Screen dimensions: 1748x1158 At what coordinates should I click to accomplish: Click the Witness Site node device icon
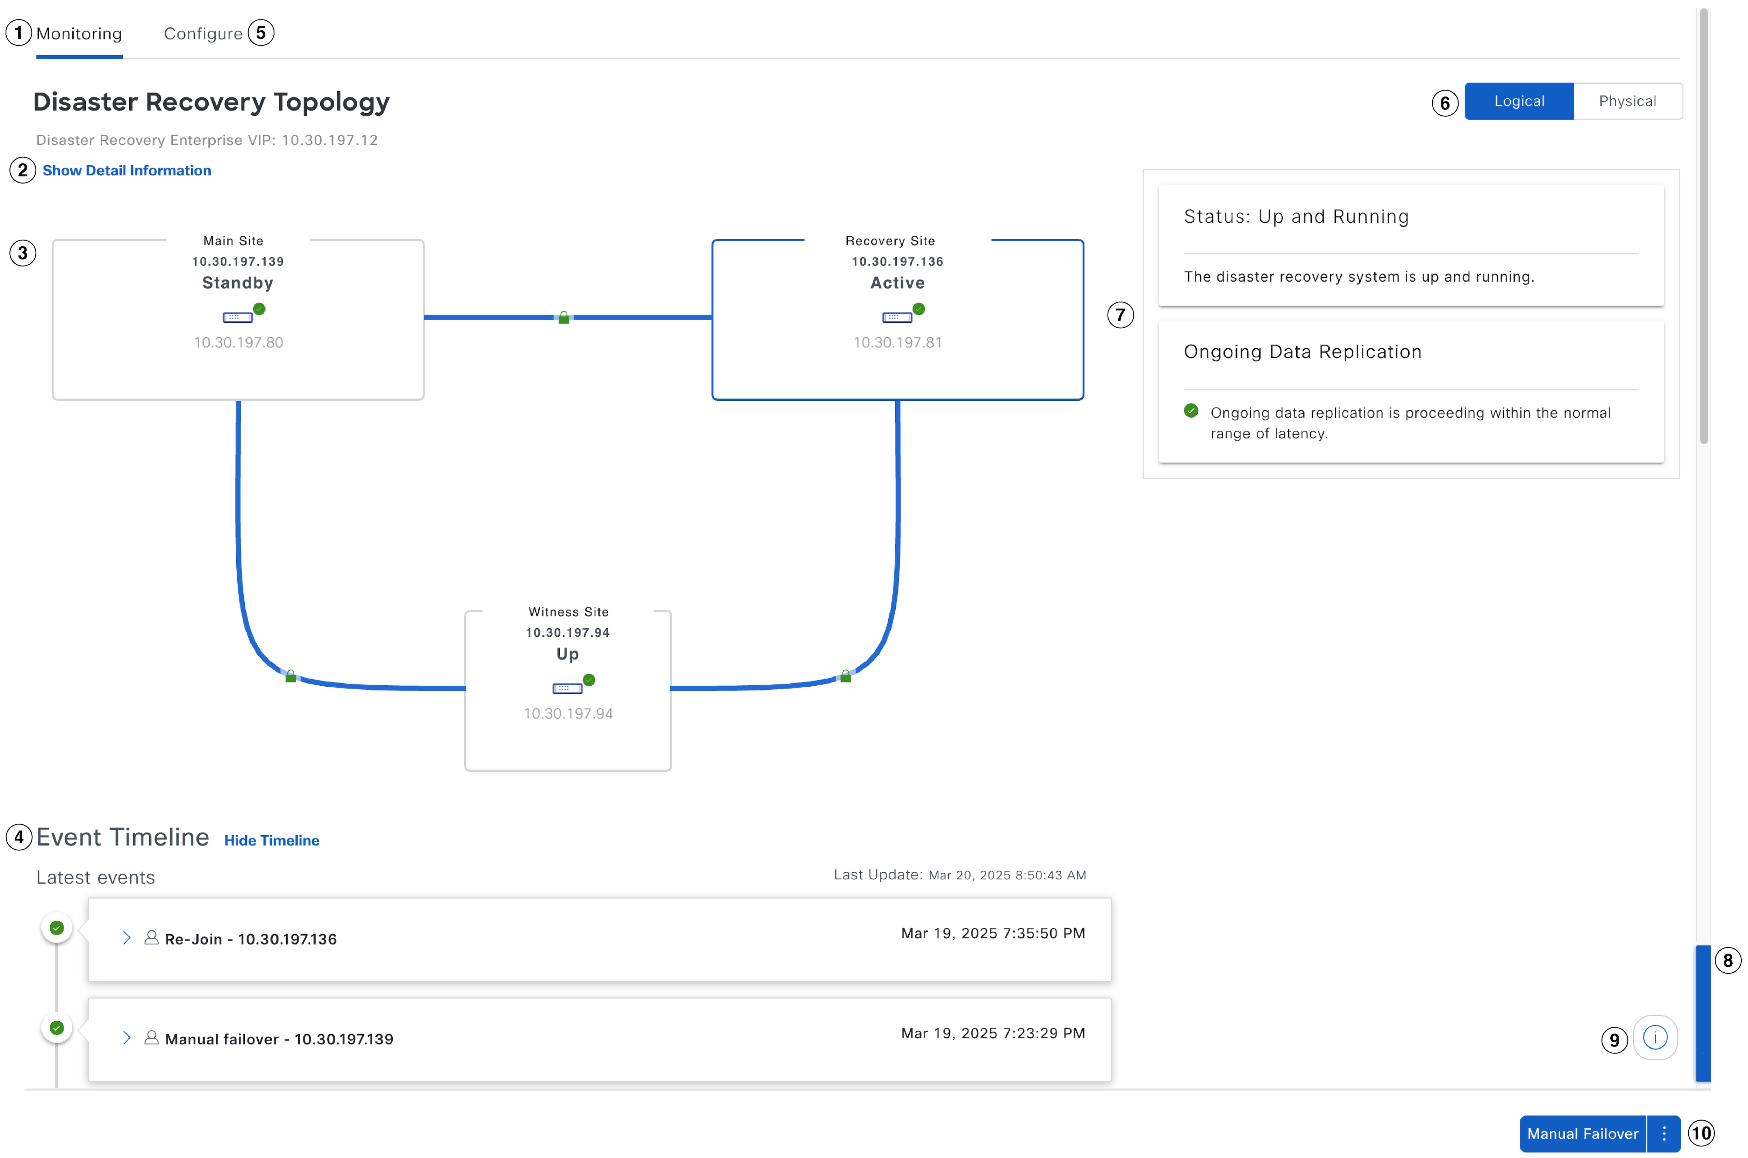tap(567, 688)
